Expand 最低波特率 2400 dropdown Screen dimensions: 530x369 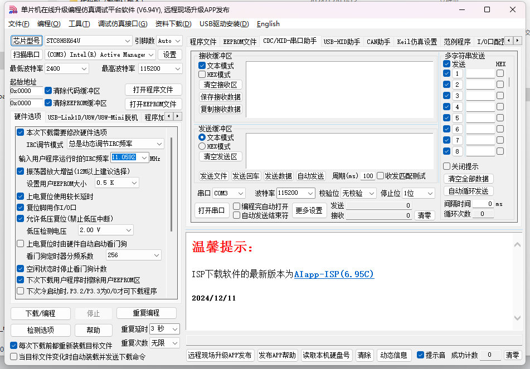[x=84, y=68]
